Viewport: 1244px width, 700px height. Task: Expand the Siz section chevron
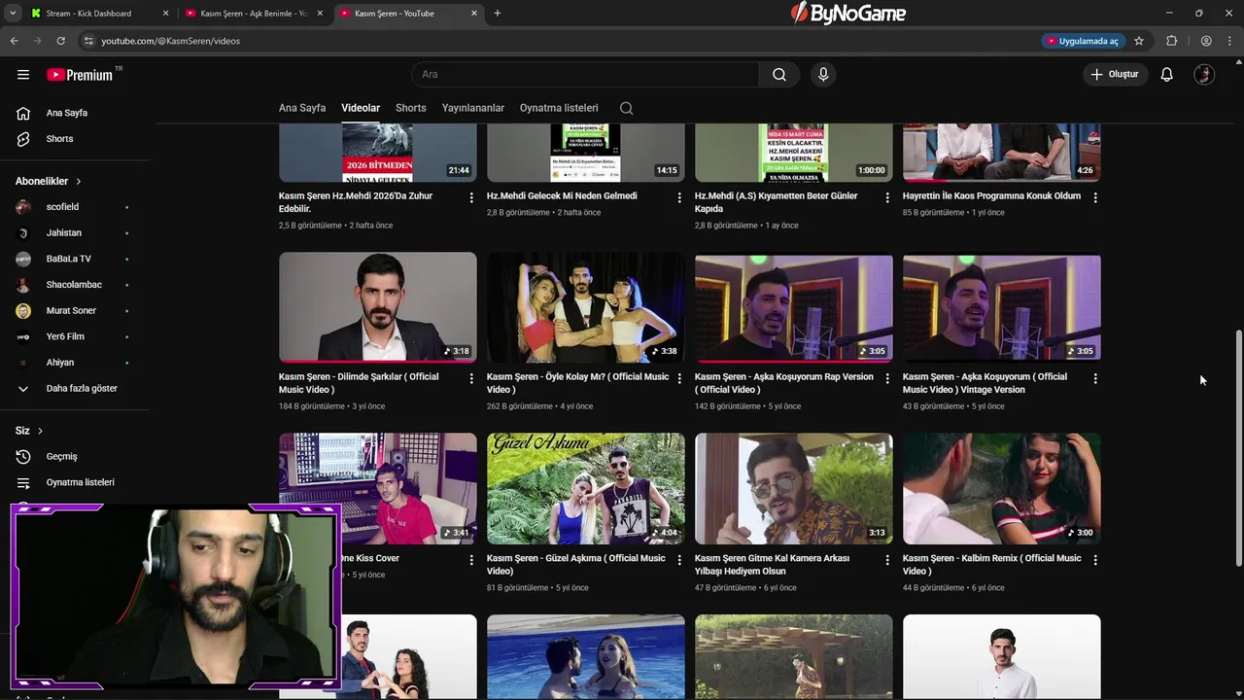[x=40, y=431]
